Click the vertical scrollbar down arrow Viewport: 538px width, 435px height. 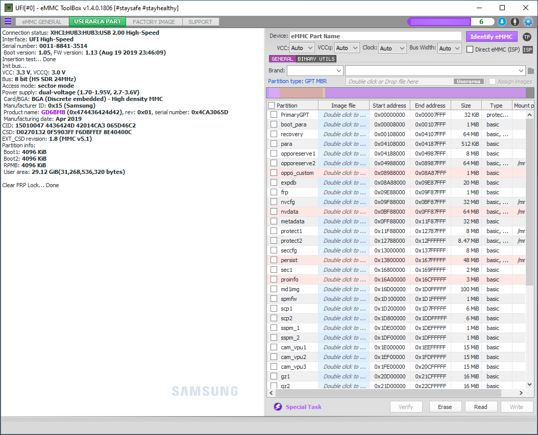[x=529, y=385]
